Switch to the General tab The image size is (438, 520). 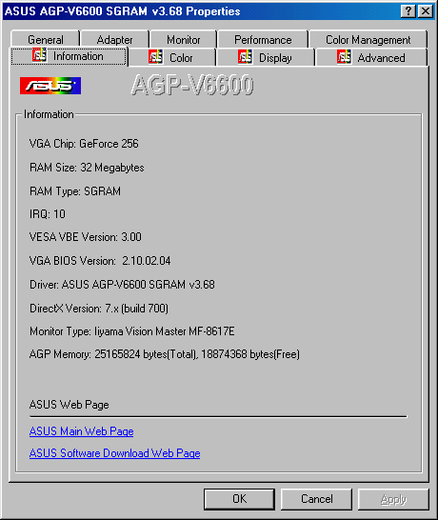(x=46, y=39)
